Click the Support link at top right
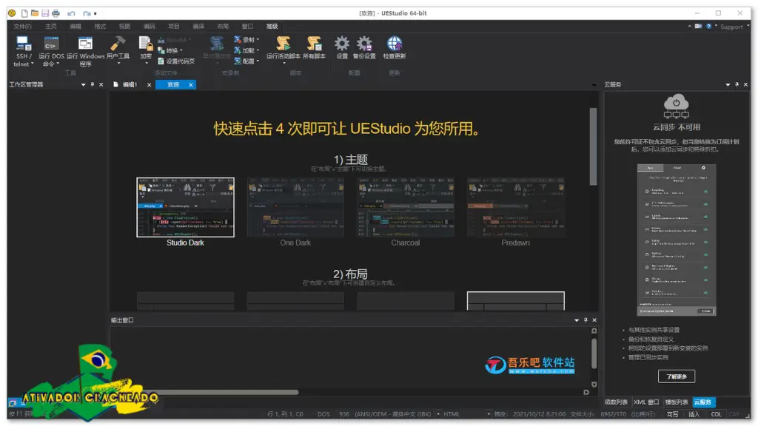758x426 pixels. click(x=731, y=27)
